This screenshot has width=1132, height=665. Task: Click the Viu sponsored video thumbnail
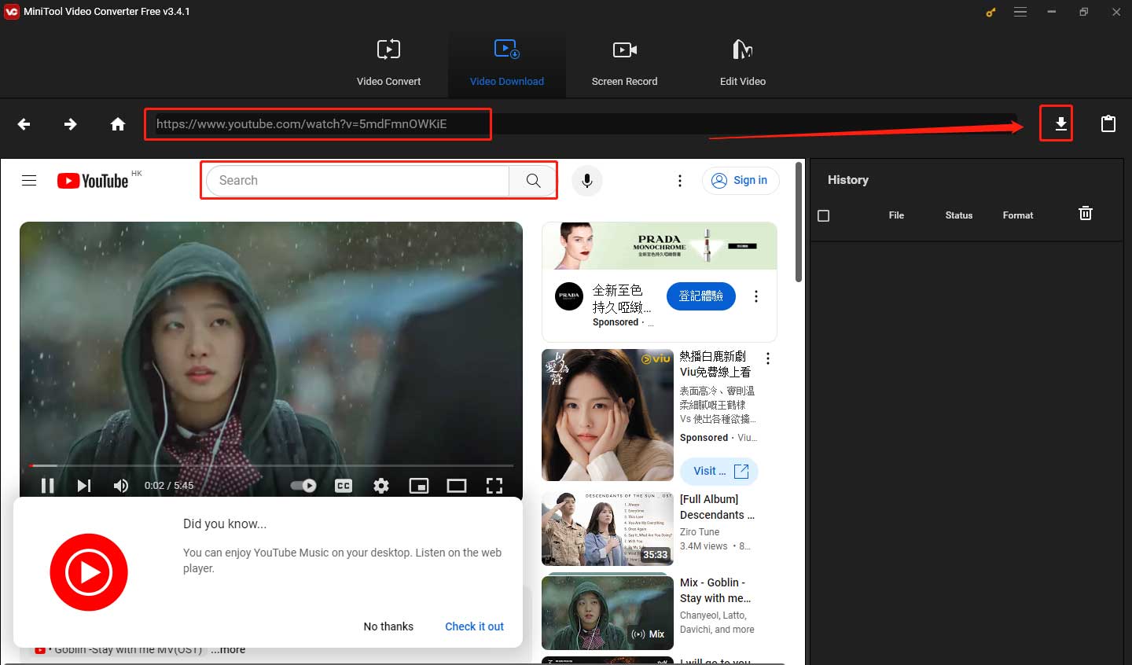[x=608, y=415]
